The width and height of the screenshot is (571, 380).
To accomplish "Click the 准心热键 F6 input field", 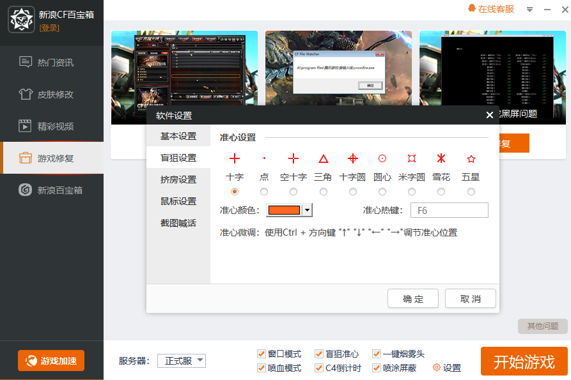I will (x=450, y=210).
